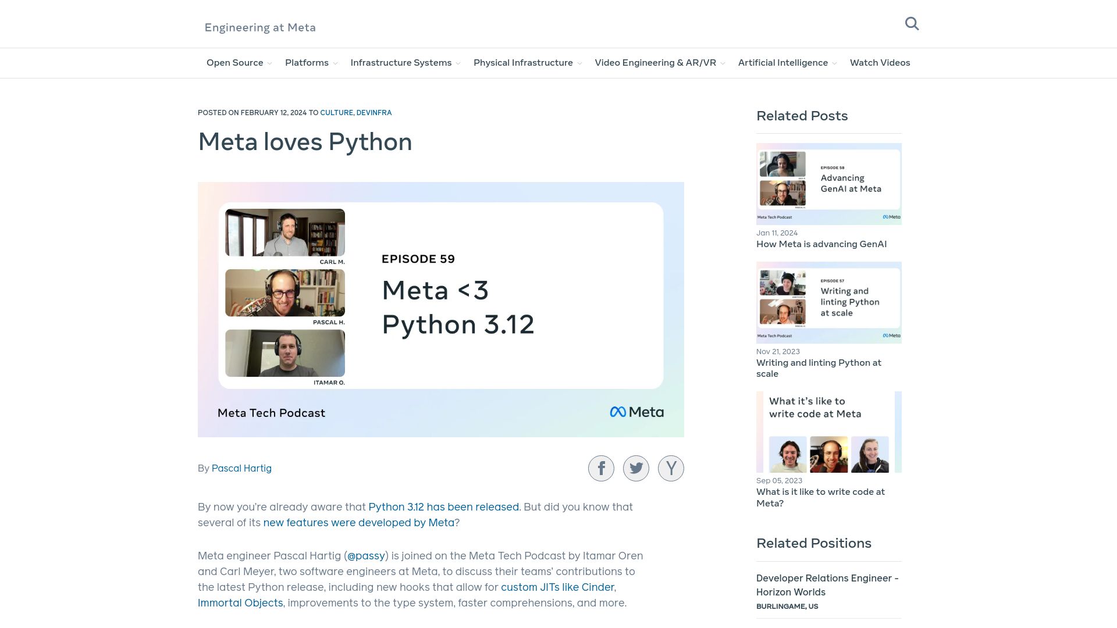This screenshot has height=628, width=1117.
Task: Follow 'new features were developed by Meta' link
Action: [358, 523]
